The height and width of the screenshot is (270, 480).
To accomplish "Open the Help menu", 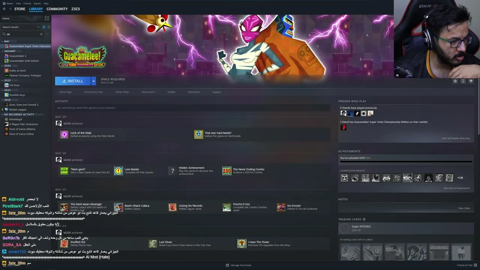I will (46, 3).
